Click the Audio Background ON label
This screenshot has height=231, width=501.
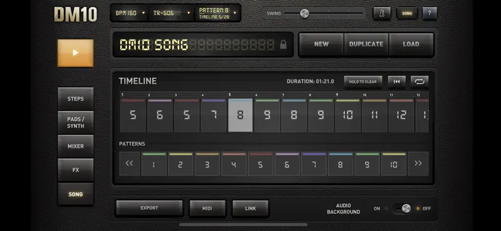point(377,208)
